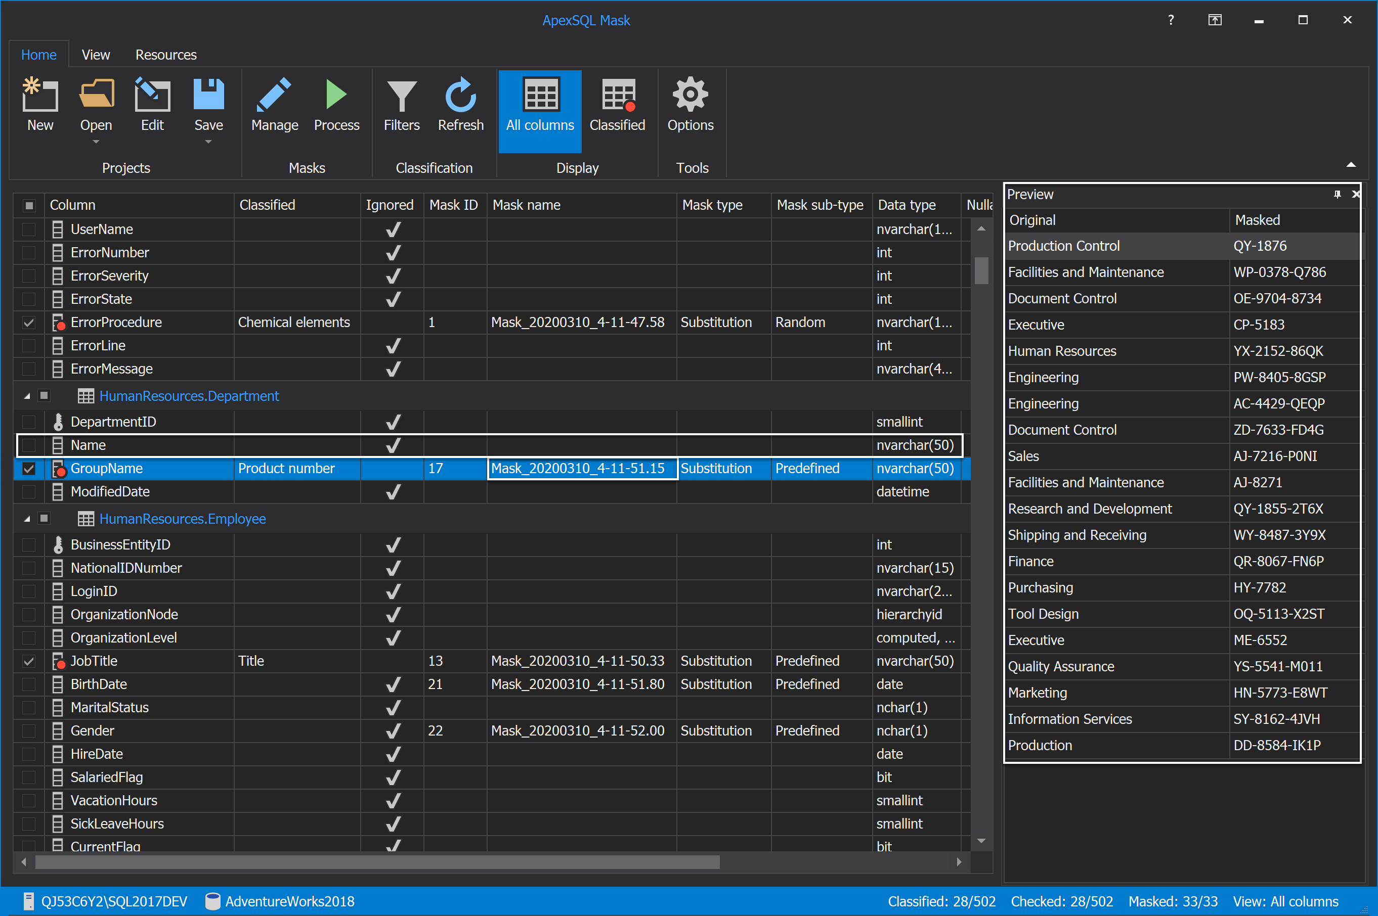Toggle the select-all header checkbox
1378x916 pixels.
pyautogui.click(x=29, y=205)
